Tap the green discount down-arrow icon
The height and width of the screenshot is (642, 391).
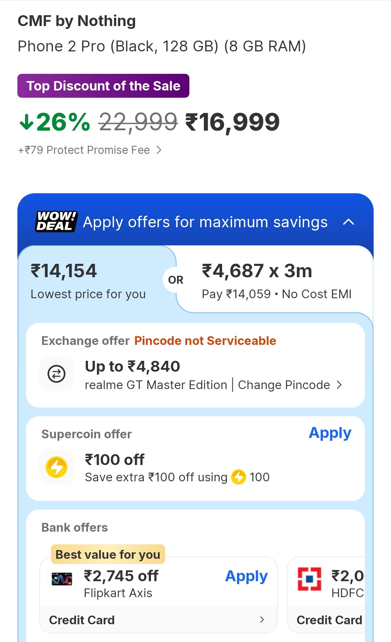coord(26,122)
